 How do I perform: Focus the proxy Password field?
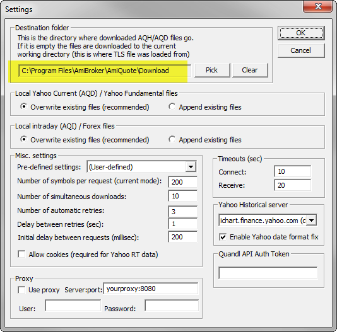(x=172, y=306)
